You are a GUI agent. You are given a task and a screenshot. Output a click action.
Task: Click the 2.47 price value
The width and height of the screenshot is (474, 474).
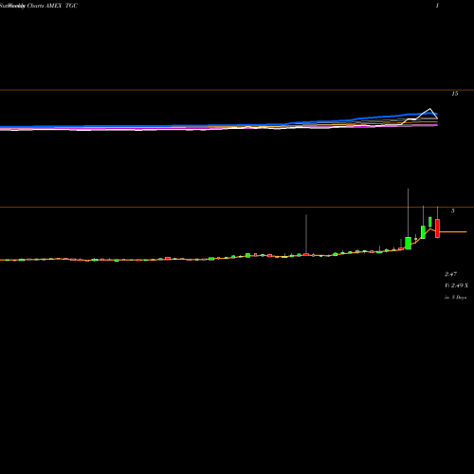[450, 274]
